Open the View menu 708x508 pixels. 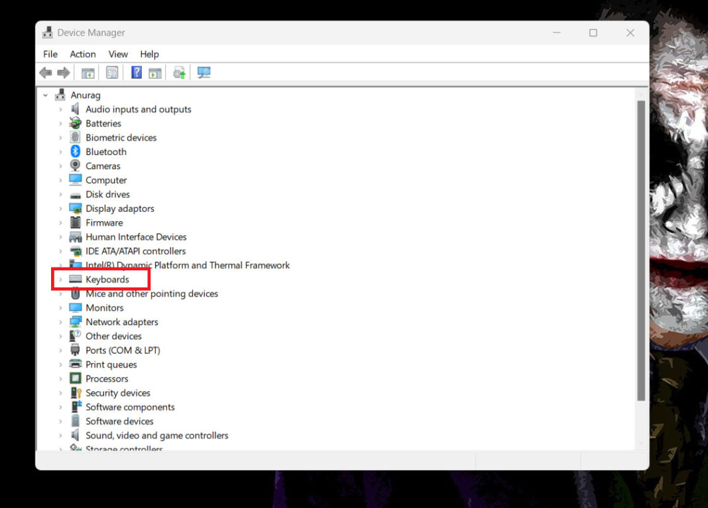pos(117,54)
